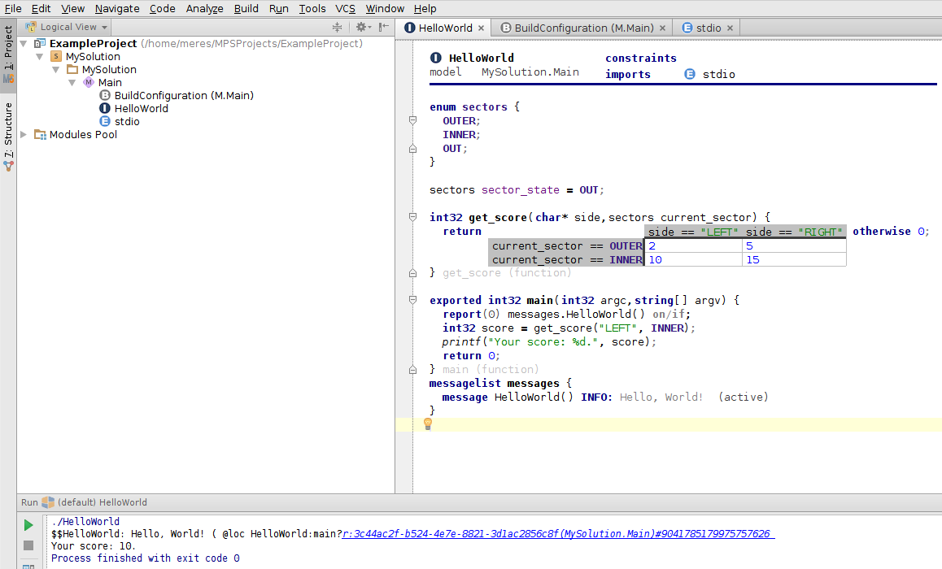
Task: Open the File menu
Action: click(x=13, y=8)
